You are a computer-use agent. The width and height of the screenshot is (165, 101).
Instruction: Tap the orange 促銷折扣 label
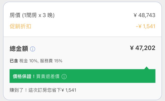click(x=20, y=26)
